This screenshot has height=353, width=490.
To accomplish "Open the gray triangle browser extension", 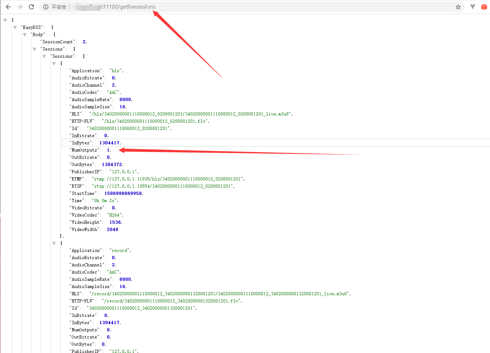I will 473,6.
